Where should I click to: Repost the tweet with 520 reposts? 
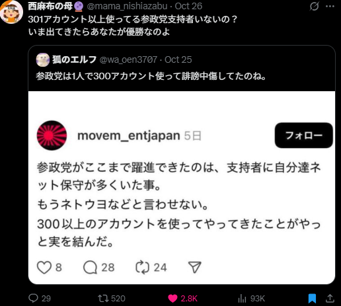pyautogui.click(x=103, y=299)
